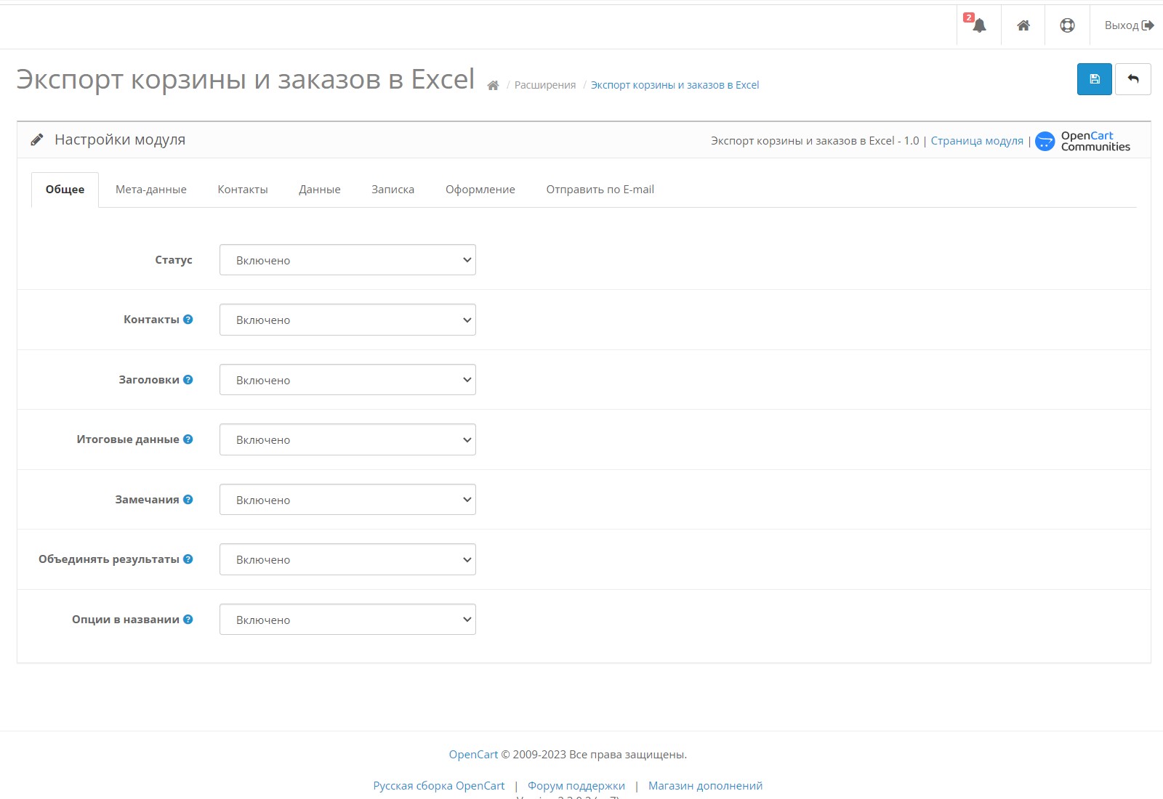1163x799 pixels.
Task: Open the Форум поддержки link
Action: (x=576, y=786)
